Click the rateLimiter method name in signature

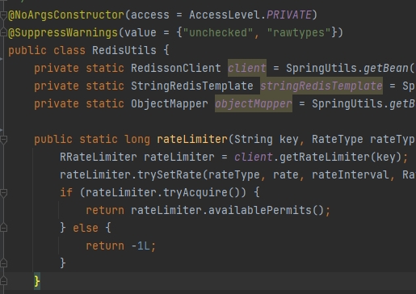click(192, 139)
